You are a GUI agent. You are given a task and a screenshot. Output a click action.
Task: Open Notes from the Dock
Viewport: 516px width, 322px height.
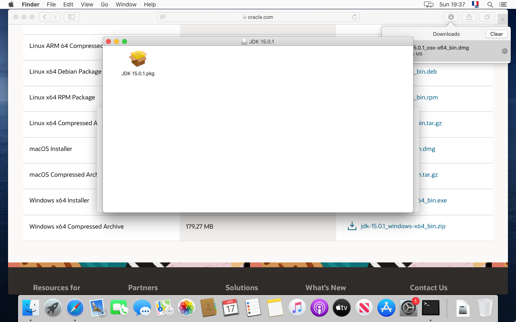(x=275, y=308)
